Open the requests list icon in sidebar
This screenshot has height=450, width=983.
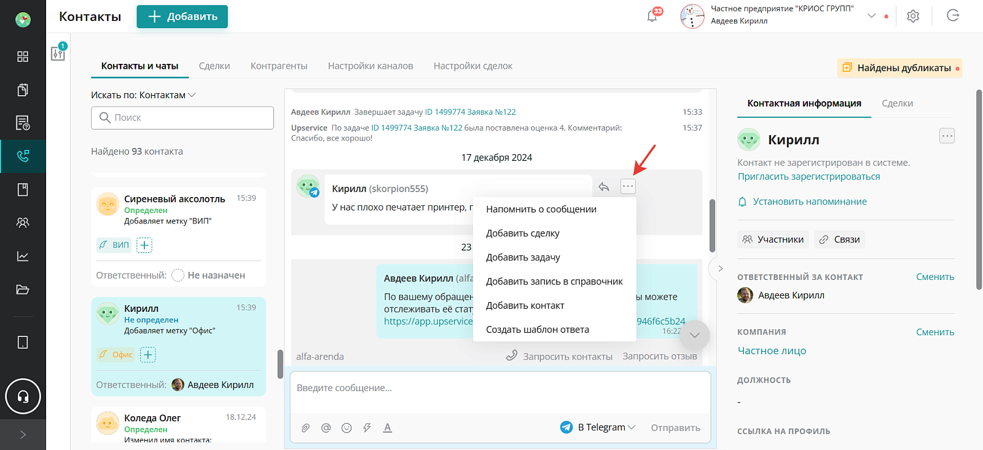[x=23, y=123]
